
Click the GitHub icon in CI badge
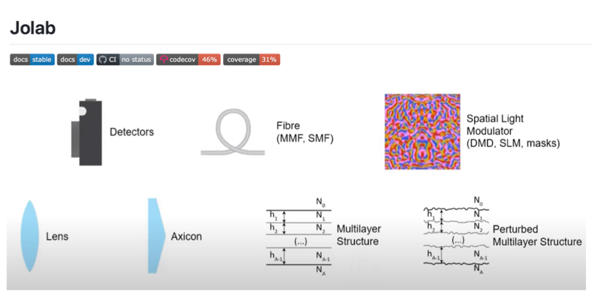click(103, 59)
